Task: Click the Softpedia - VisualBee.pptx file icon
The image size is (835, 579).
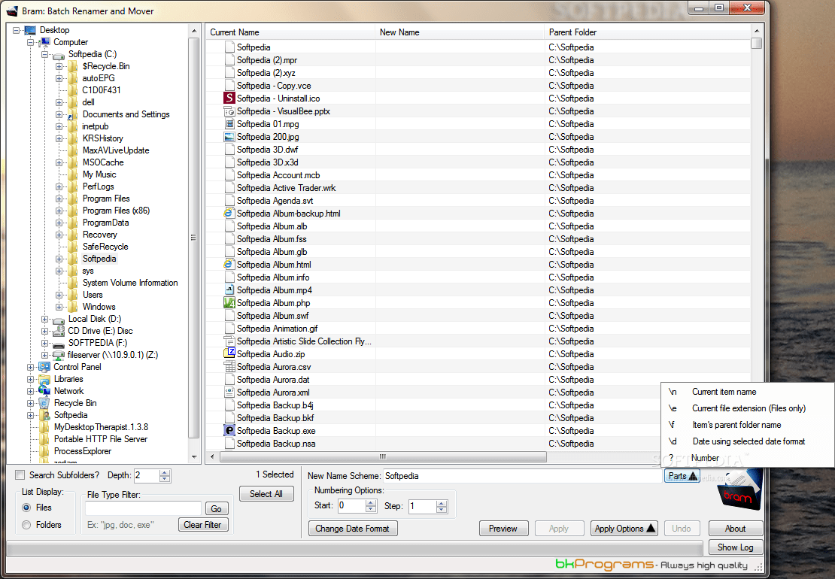Action: [229, 111]
